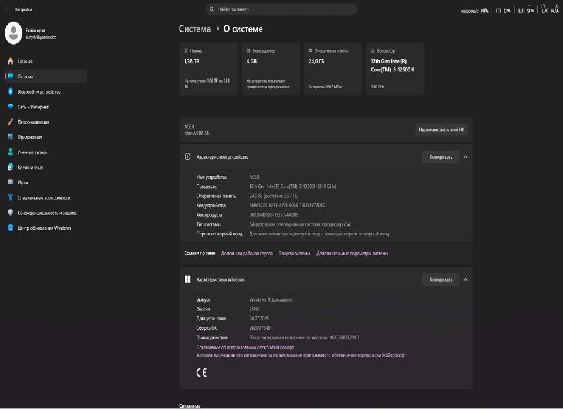Collapse the Характеристики устройства section
Viewport: 563px width, 410px height.
(x=465, y=157)
